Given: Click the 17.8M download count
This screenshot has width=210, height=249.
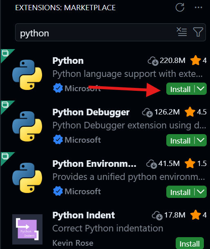Looking at the screenshot, I should [175, 215].
